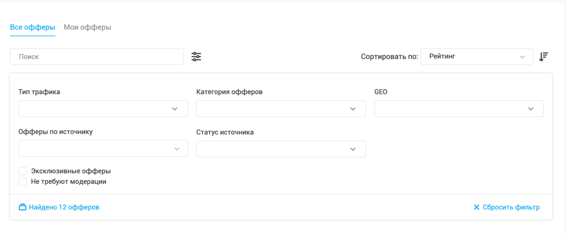566x236 pixels.
Task: Switch to the Все офферы tab
Action: pyautogui.click(x=32, y=27)
